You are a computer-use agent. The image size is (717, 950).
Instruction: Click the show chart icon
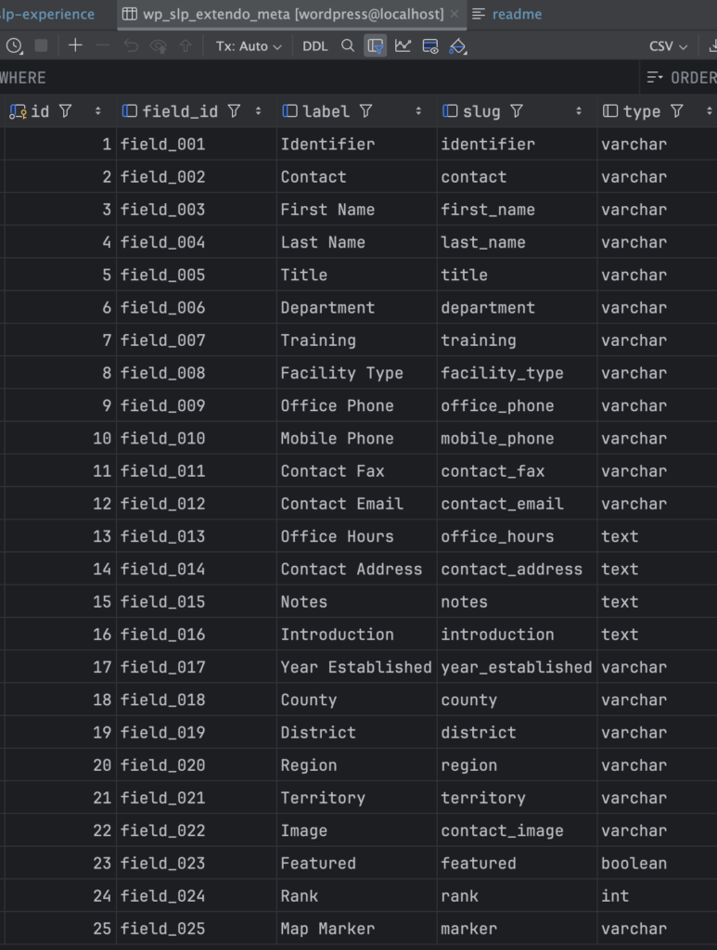403,45
